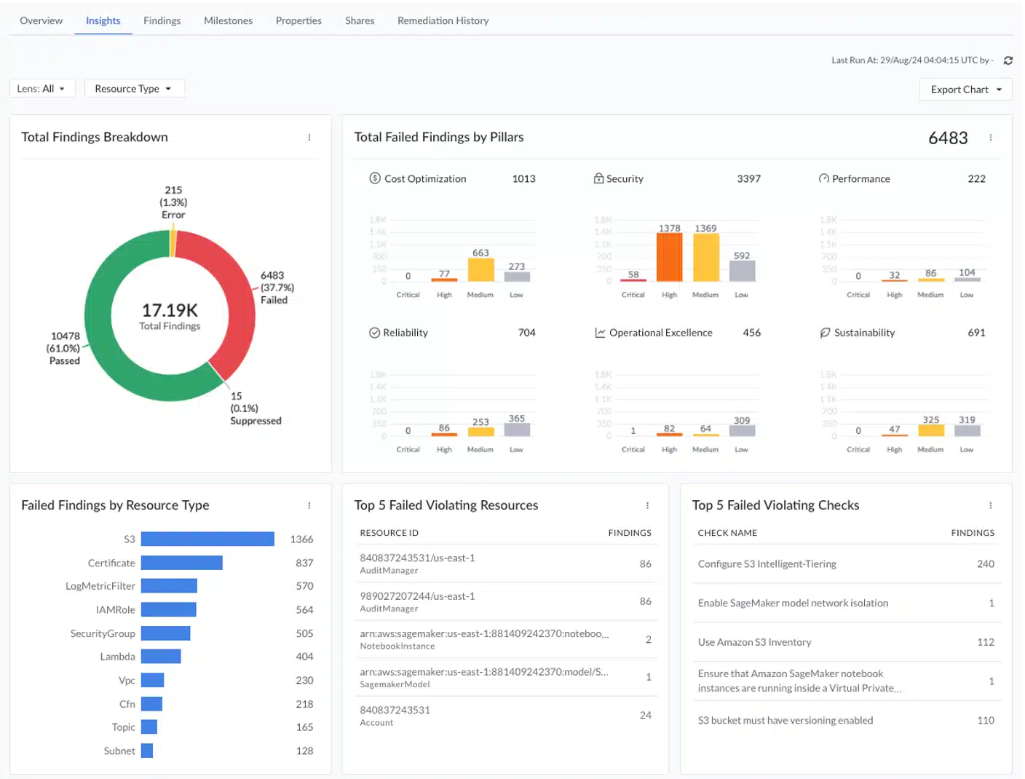Click the Cost Optimization dollar icon

point(375,178)
